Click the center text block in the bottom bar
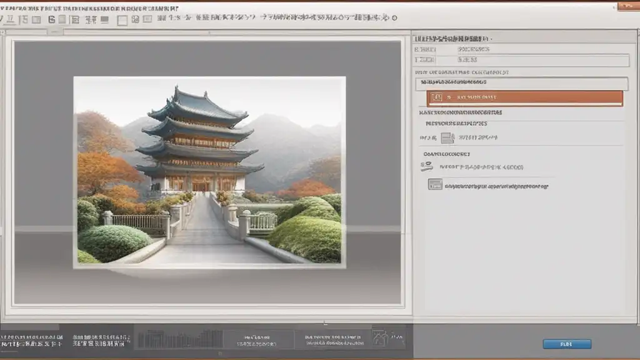This screenshot has width=640, height=360. click(x=256, y=339)
